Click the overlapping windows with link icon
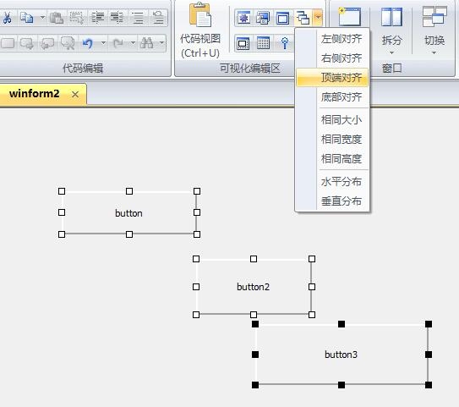Viewport: 459px width, 407px height. tap(263, 18)
